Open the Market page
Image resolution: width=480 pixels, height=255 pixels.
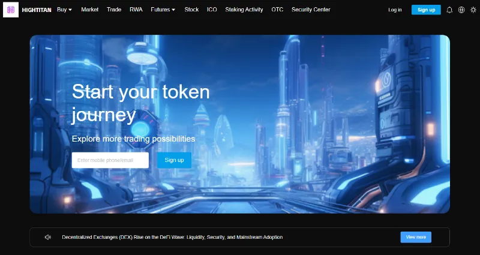89,10
